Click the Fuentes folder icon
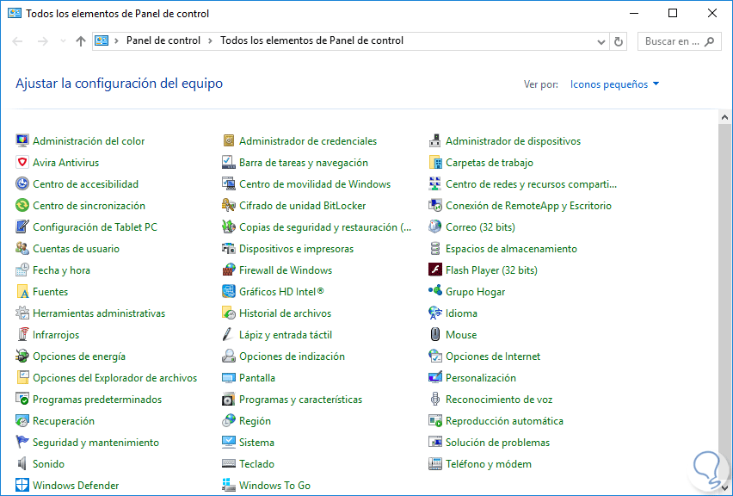733x496 pixels. [22, 292]
